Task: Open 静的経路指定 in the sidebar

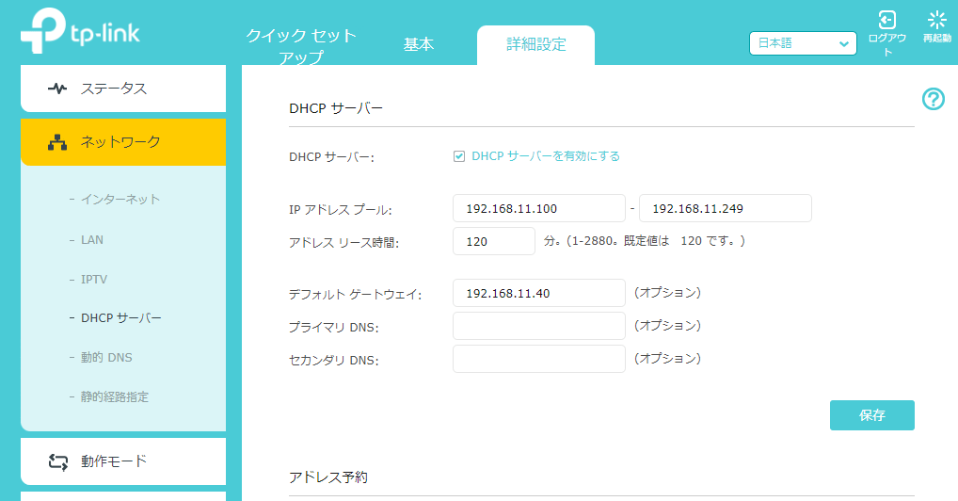Action: [115, 397]
